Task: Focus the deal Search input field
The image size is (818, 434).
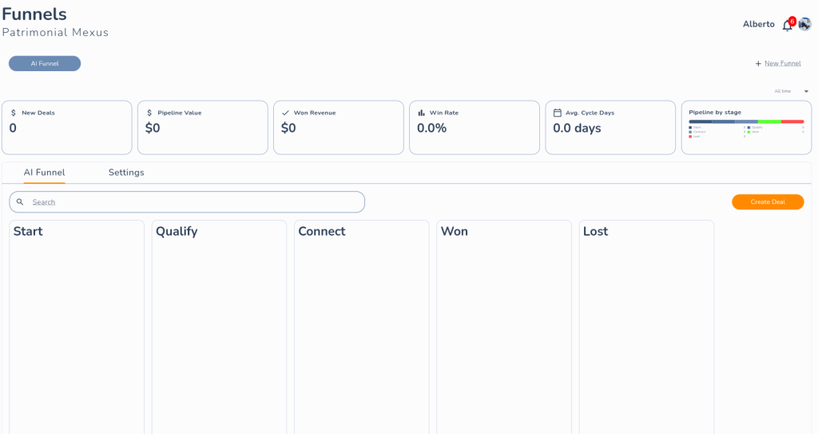Action: pyautogui.click(x=192, y=202)
